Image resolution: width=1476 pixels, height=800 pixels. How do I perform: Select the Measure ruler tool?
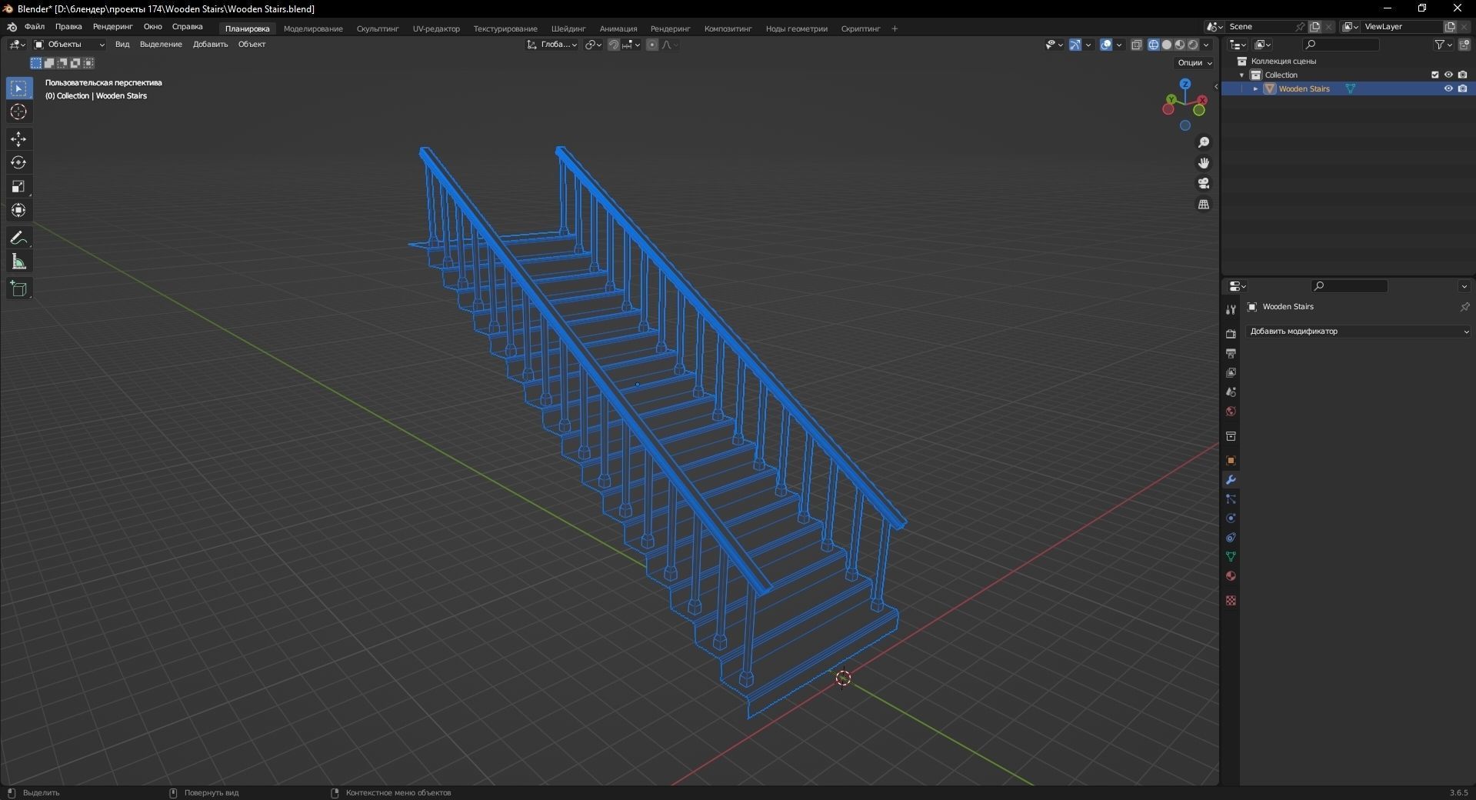pos(18,262)
